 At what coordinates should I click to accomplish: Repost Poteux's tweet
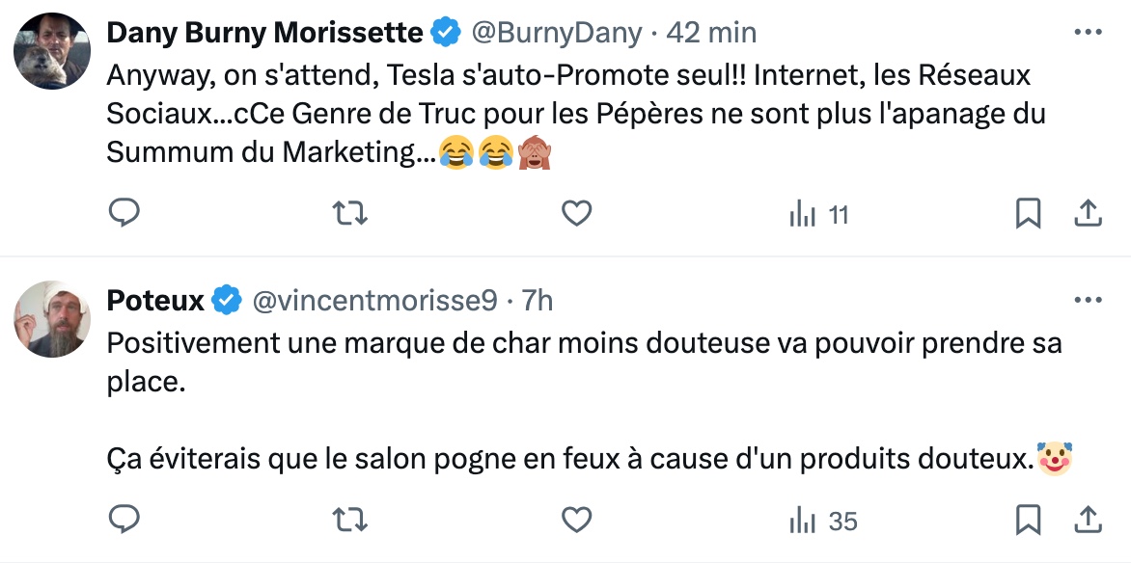click(349, 520)
